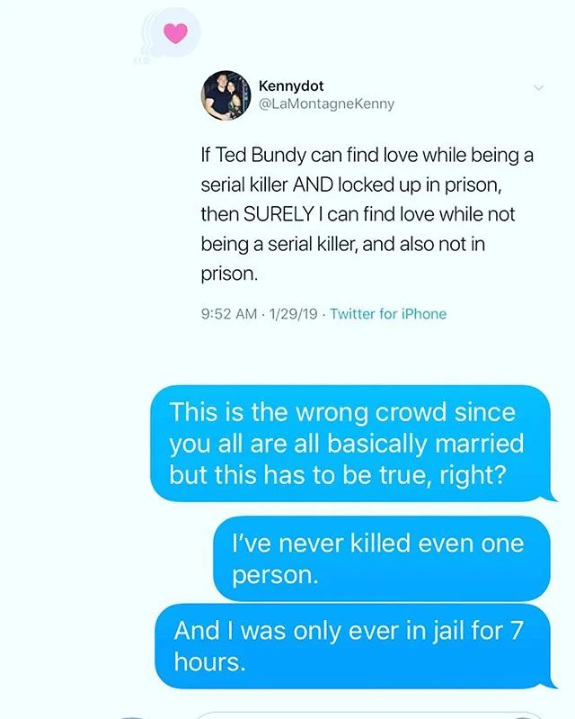Open the @LaMontagneKenny handle
Image resolution: width=575 pixels, height=719 pixels.
[x=326, y=104]
